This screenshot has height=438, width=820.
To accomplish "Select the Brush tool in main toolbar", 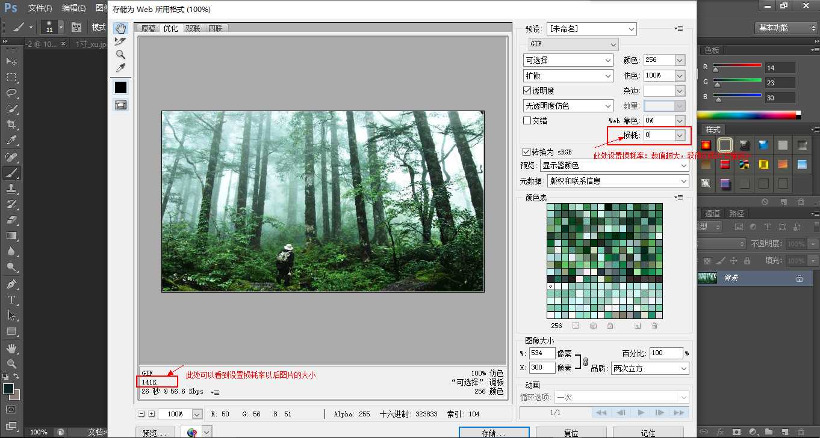I will click(x=11, y=173).
